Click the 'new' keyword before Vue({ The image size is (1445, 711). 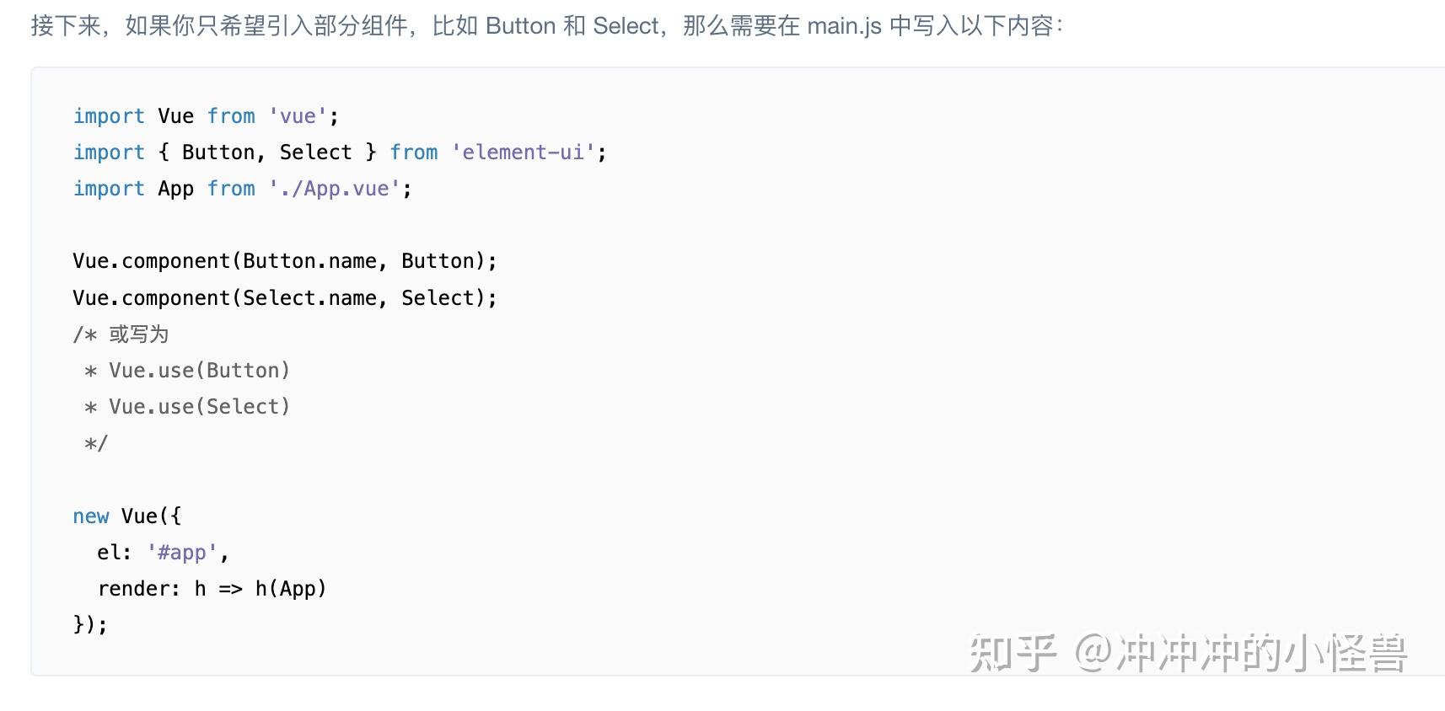[91, 516]
